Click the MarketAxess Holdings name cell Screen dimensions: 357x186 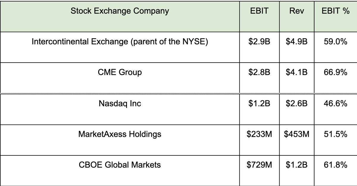pyautogui.click(x=120, y=134)
